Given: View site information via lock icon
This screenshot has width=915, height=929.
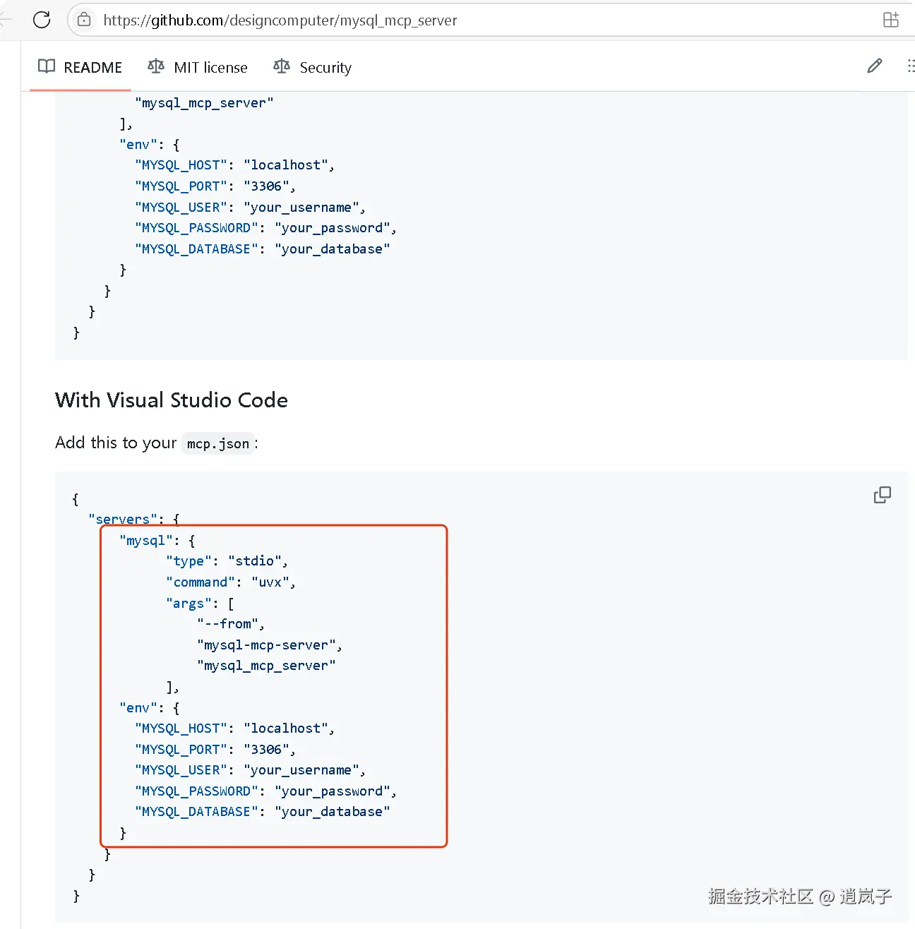Looking at the screenshot, I should pos(84,20).
